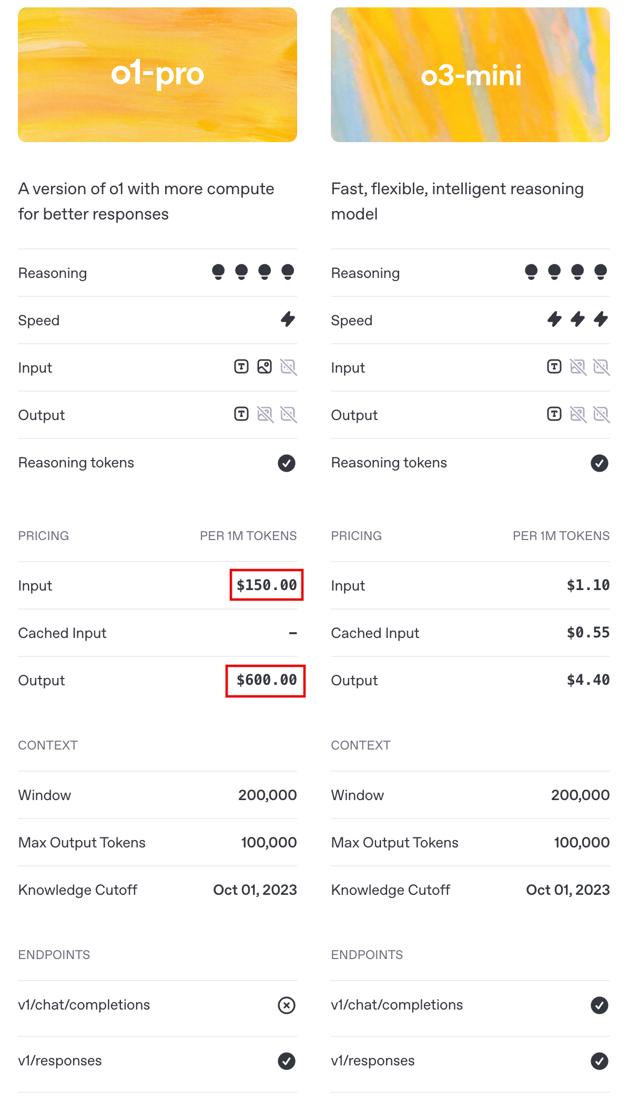Click the disabled image output icon for o1-pro
This screenshot has width=629, height=1098.
(265, 415)
